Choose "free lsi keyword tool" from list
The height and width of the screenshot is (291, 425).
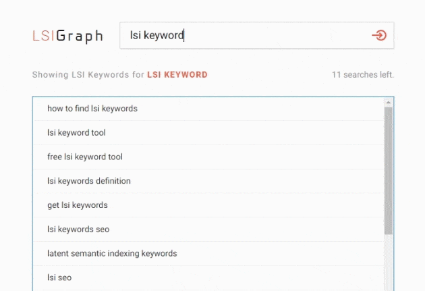pos(208,157)
